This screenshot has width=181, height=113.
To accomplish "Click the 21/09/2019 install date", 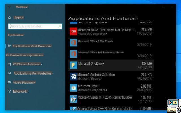I will click(145, 90).
